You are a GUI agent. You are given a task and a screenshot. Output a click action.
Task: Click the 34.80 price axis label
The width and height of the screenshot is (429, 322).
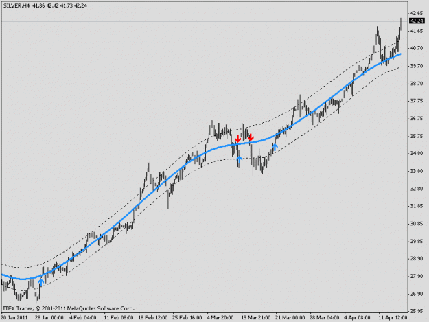[x=417, y=153]
